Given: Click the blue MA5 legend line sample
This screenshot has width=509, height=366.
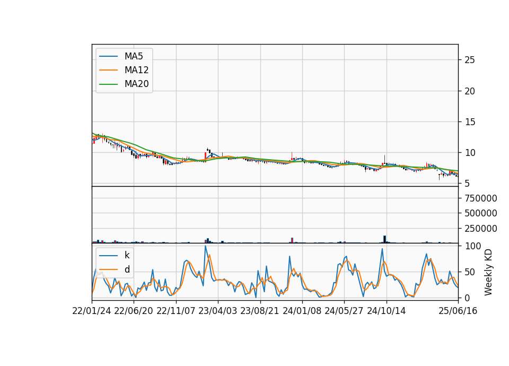Looking at the screenshot, I should (108, 57).
